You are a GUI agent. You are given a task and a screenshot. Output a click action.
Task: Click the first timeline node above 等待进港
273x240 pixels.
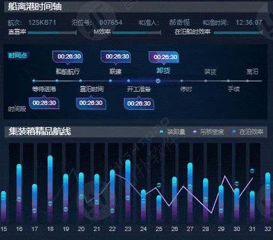coord(34,81)
